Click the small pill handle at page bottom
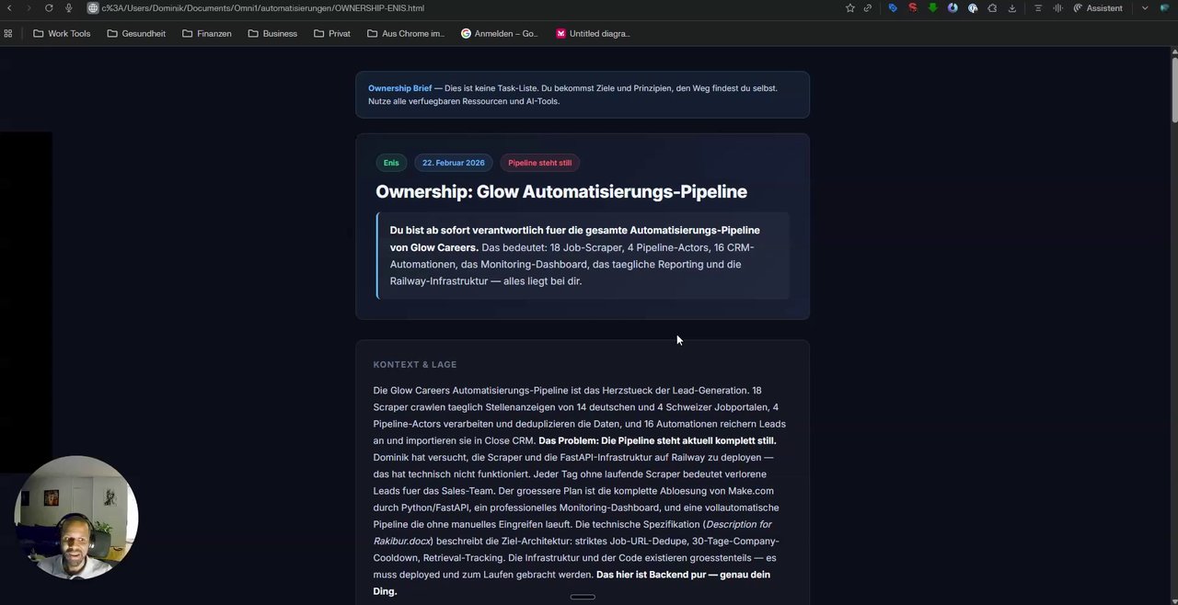This screenshot has height=605, width=1178. click(x=583, y=597)
